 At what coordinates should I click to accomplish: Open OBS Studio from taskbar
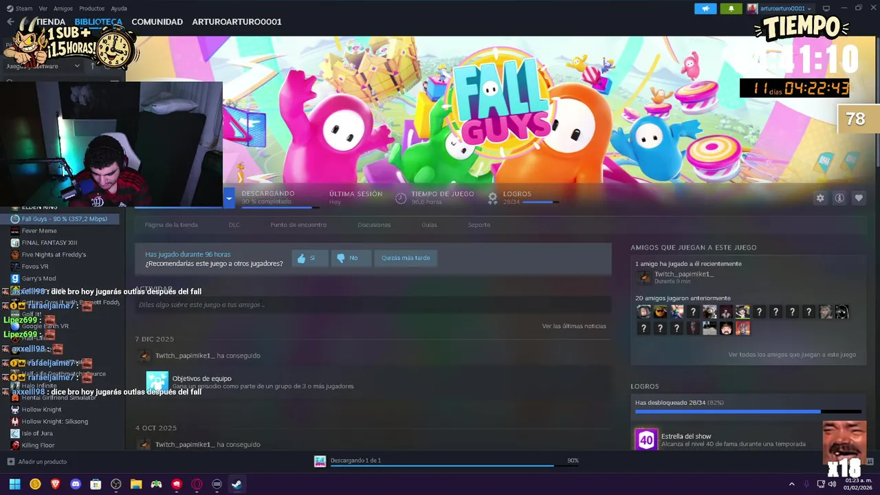point(116,484)
